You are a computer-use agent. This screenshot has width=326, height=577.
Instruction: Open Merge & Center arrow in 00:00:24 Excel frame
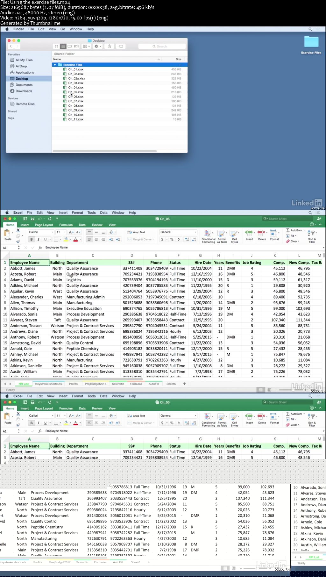pyautogui.click(x=154, y=239)
